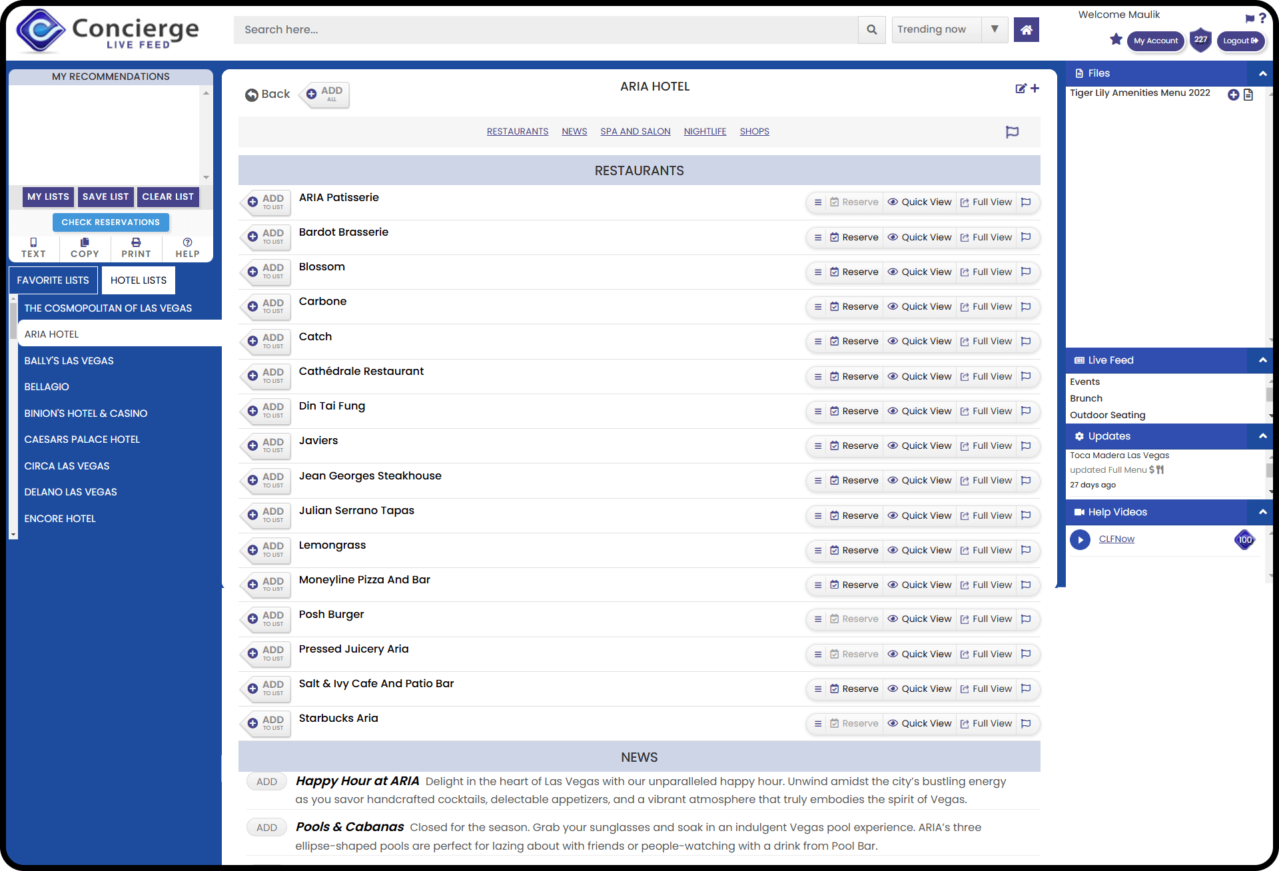
Task: Click the My Lists button
Action: click(x=48, y=197)
